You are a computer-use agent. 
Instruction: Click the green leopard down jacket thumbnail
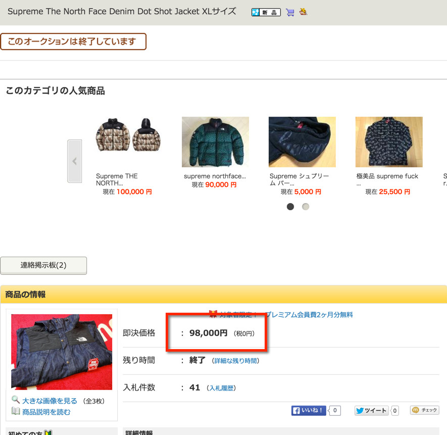(215, 142)
